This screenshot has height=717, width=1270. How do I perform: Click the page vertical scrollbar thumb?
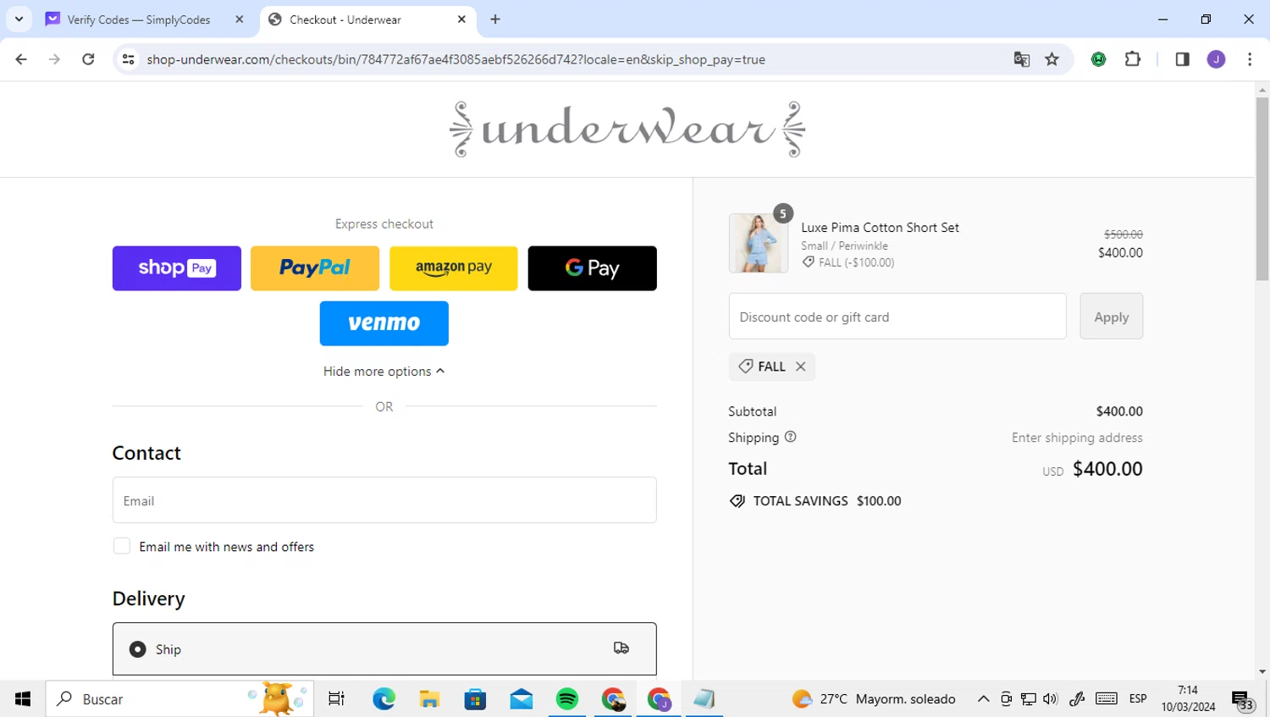[x=1262, y=188]
